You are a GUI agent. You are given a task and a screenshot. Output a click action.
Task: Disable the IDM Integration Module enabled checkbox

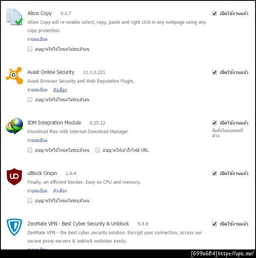214,123
